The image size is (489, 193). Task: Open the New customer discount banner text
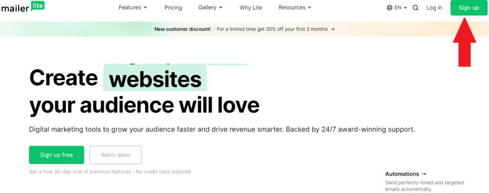pos(182,29)
